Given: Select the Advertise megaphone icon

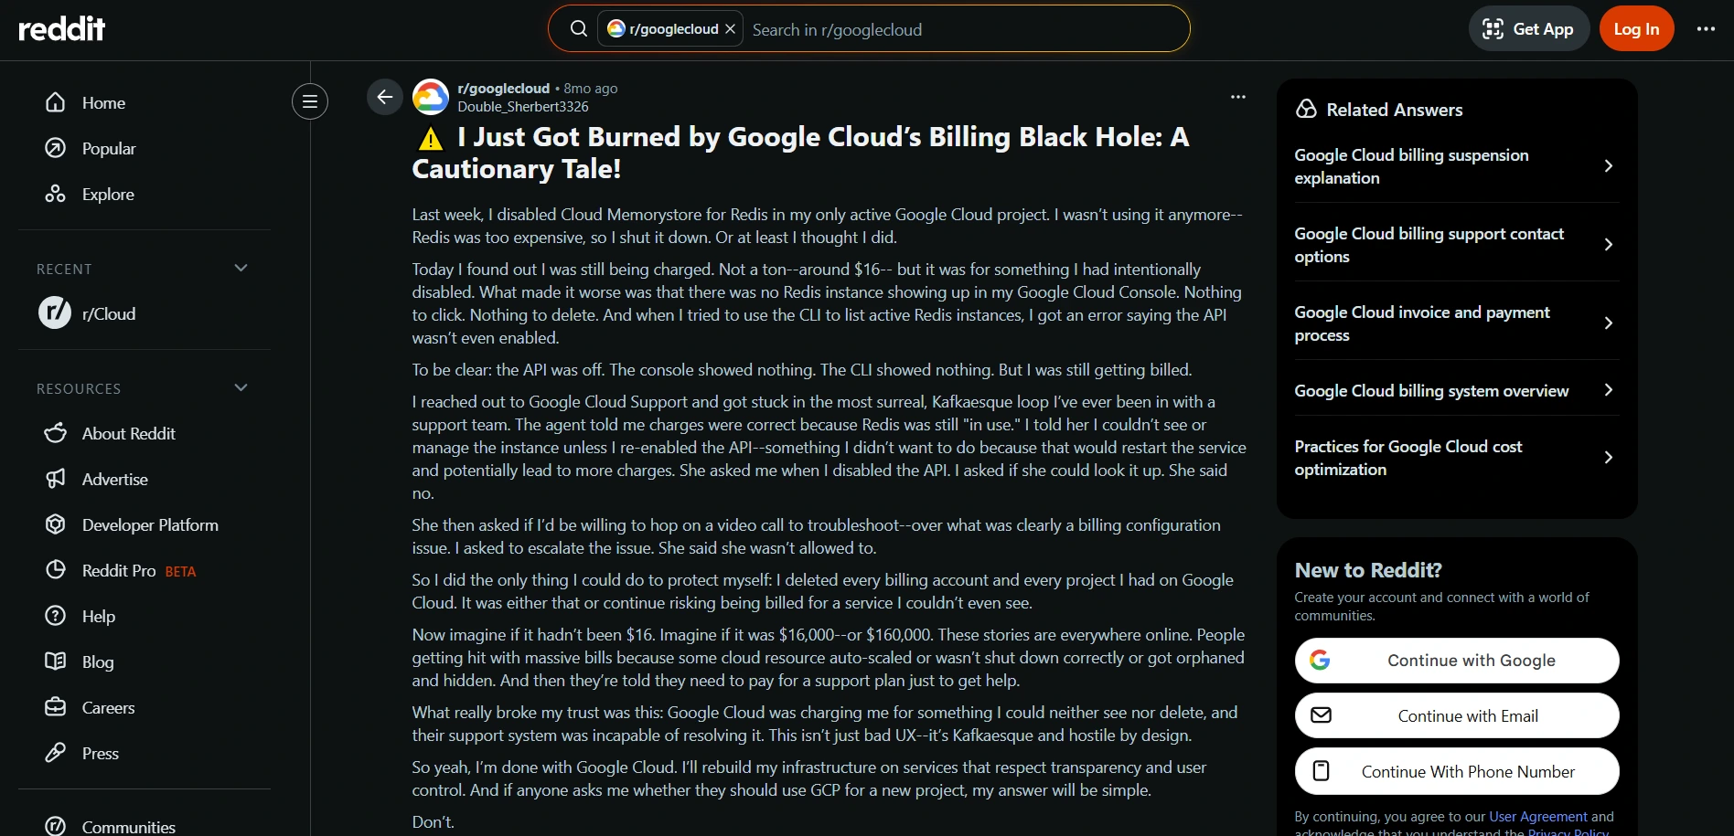Looking at the screenshot, I should pyautogui.click(x=56, y=479).
